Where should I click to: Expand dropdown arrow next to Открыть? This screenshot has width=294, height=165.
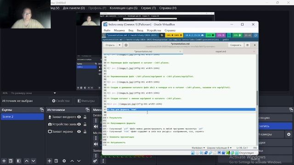tap(119, 45)
